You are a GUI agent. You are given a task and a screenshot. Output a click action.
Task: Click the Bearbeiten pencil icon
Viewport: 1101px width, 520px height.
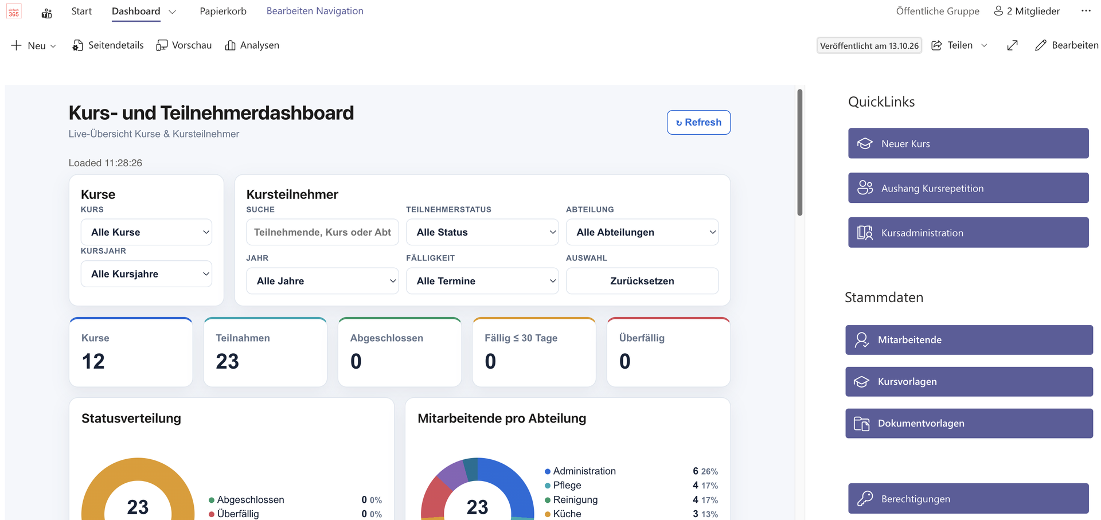pyautogui.click(x=1041, y=45)
